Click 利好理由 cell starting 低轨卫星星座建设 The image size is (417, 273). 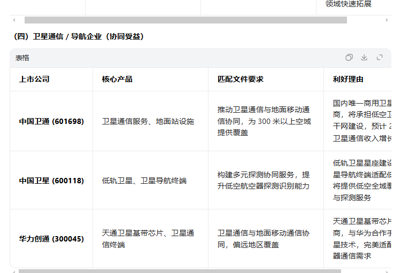(x=358, y=181)
